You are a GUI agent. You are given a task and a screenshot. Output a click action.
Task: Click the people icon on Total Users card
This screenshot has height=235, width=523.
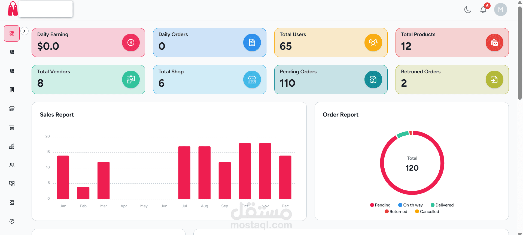(373, 42)
